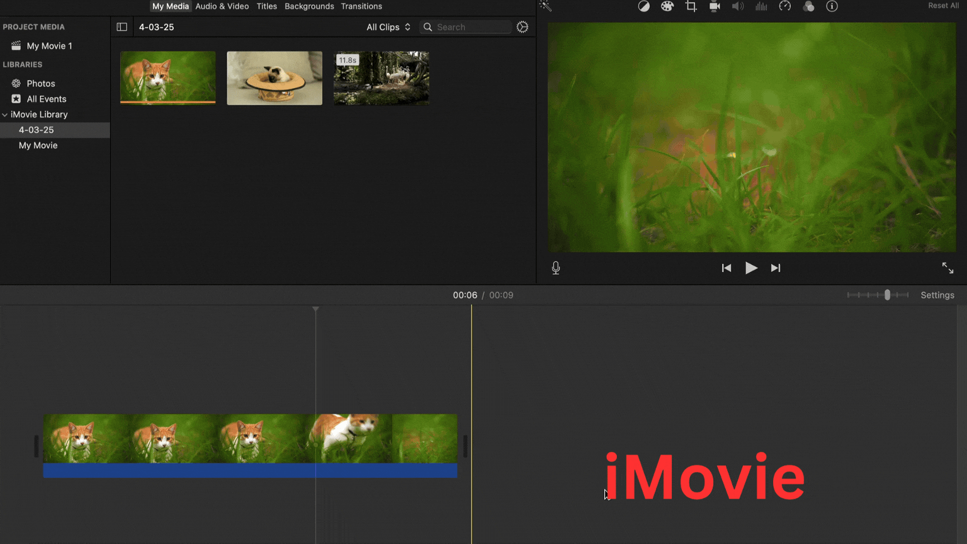
Task: Adjust the timeline zoom slider
Action: click(x=887, y=295)
